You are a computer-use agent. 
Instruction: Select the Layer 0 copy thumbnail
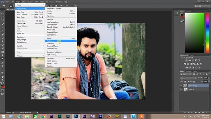(186, 86)
